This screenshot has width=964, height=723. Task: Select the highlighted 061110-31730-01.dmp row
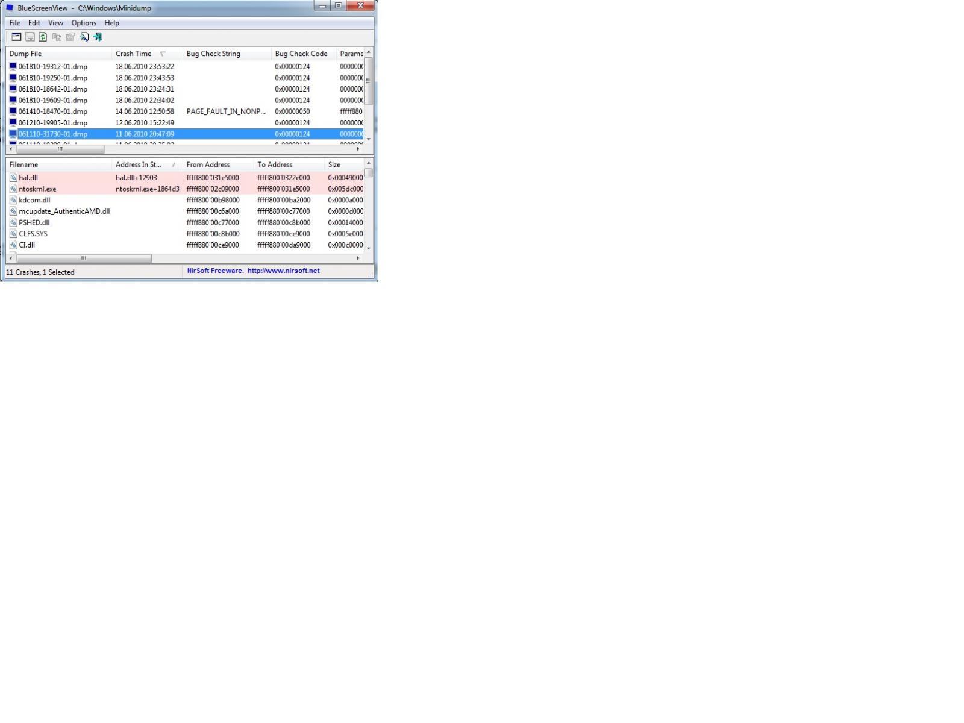(185, 134)
